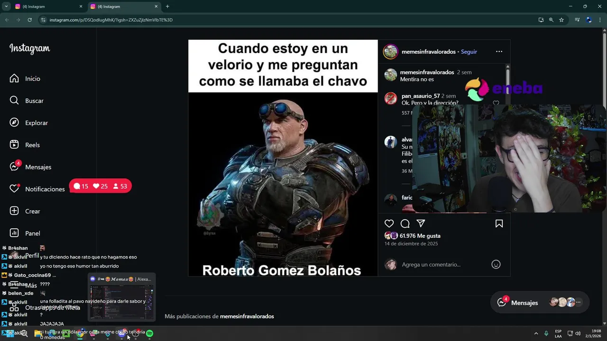Open Reels in the sidebar
Image resolution: width=607 pixels, height=341 pixels.
[x=32, y=145]
